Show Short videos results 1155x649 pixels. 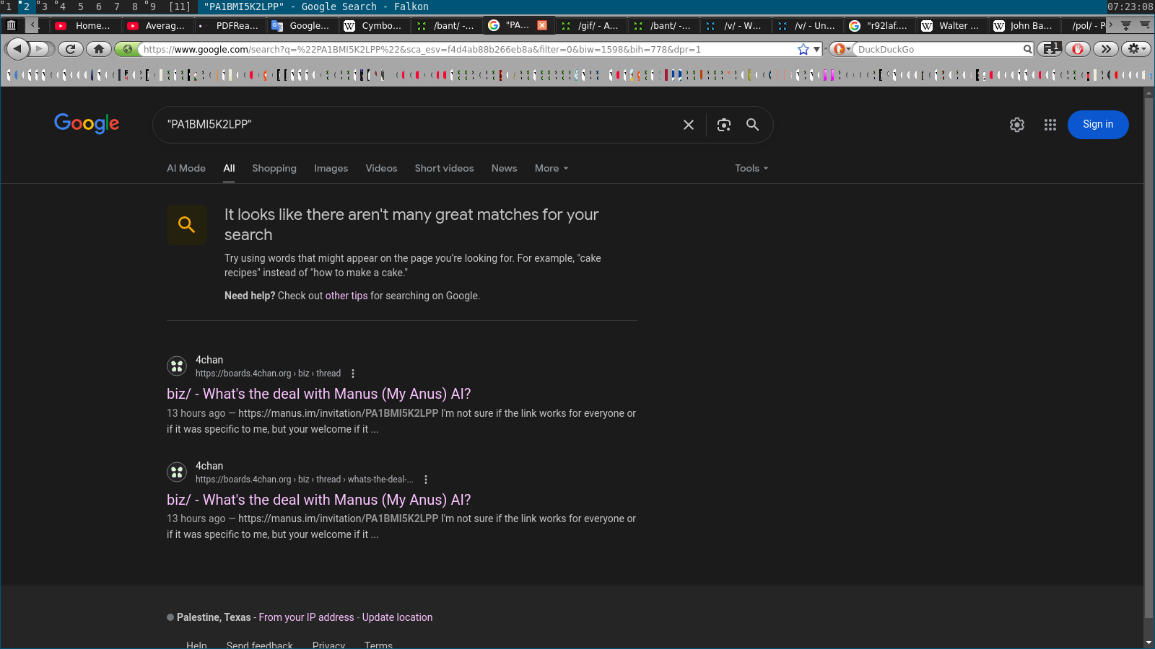click(444, 168)
